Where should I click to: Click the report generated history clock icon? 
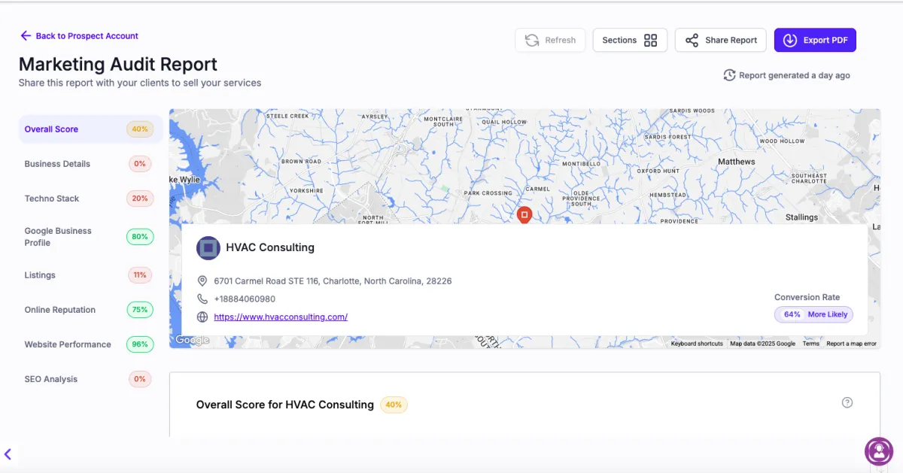pyautogui.click(x=729, y=75)
